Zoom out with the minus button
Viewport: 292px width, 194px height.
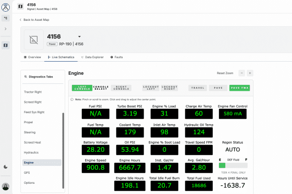(x=240, y=73)
